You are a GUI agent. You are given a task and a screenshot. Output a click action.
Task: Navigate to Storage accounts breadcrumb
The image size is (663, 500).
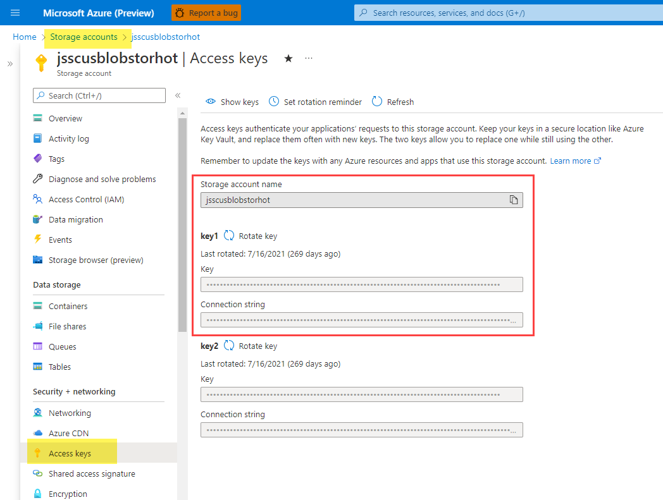[84, 37]
